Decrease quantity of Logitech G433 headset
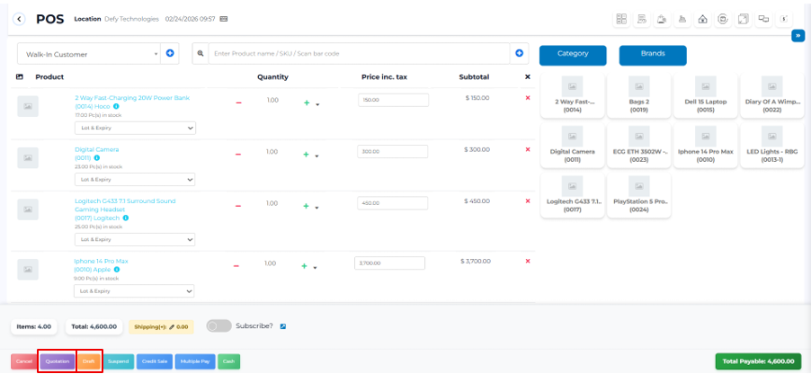The height and width of the screenshot is (374, 811). coord(238,207)
